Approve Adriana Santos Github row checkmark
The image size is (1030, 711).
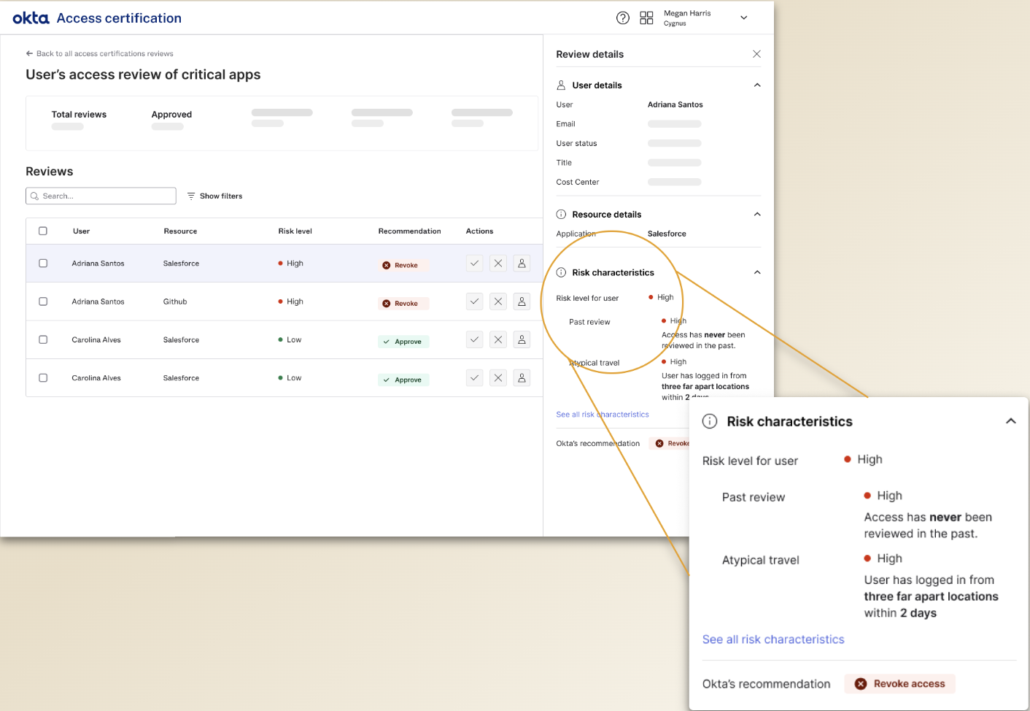pyautogui.click(x=475, y=301)
